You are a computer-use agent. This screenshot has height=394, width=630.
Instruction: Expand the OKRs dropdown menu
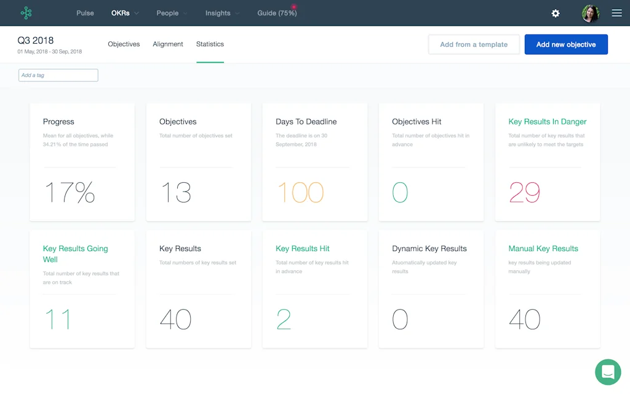(124, 12)
